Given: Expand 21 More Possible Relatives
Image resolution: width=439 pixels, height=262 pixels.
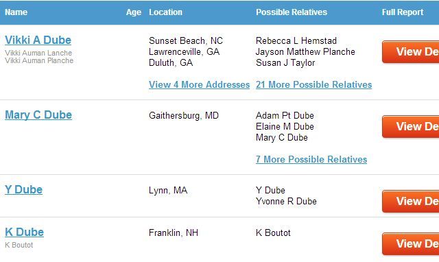Looking at the screenshot, I should (x=314, y=84).
